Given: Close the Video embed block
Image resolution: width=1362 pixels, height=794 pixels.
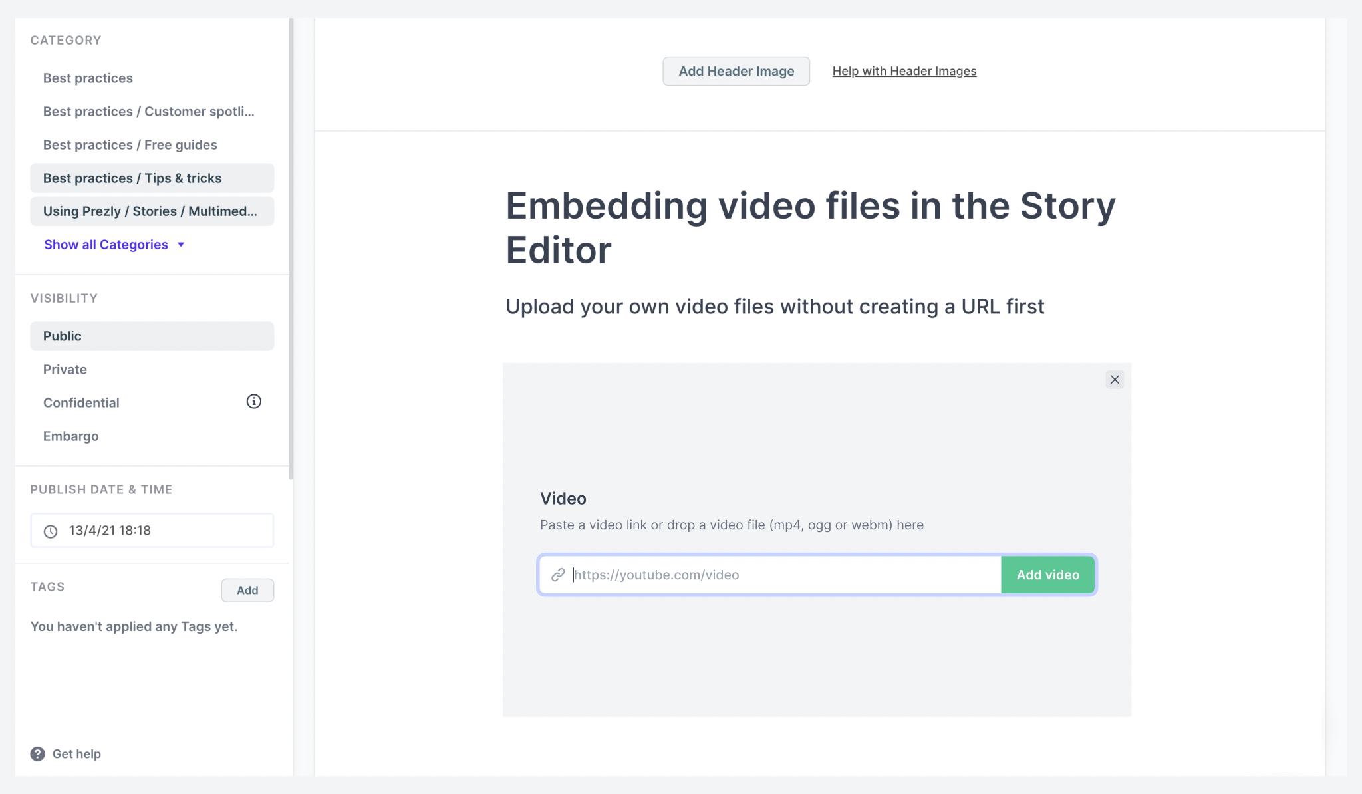Looking at the screenshot, I should point(1115,380).
